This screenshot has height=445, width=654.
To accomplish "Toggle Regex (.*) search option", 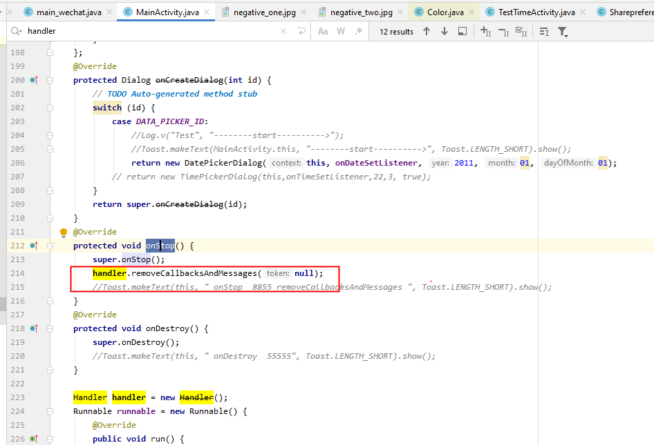I will pyautogui.click(x=359, y=31).
